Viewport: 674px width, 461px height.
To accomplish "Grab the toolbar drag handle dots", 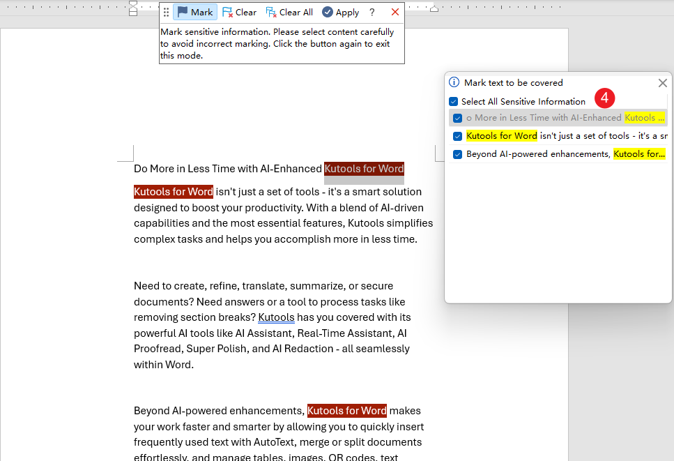I will (166, 13).
